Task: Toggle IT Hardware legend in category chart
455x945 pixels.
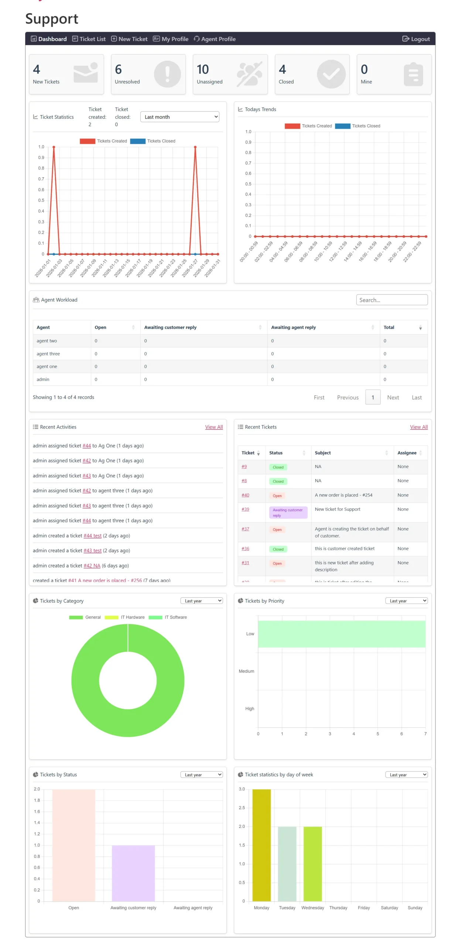Action: pyautogui.click(x=111, y=617)
